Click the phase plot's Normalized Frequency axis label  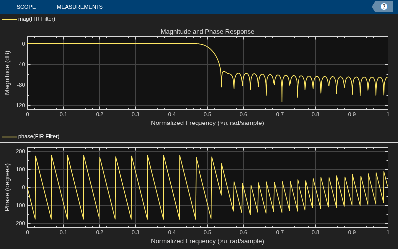207,241
